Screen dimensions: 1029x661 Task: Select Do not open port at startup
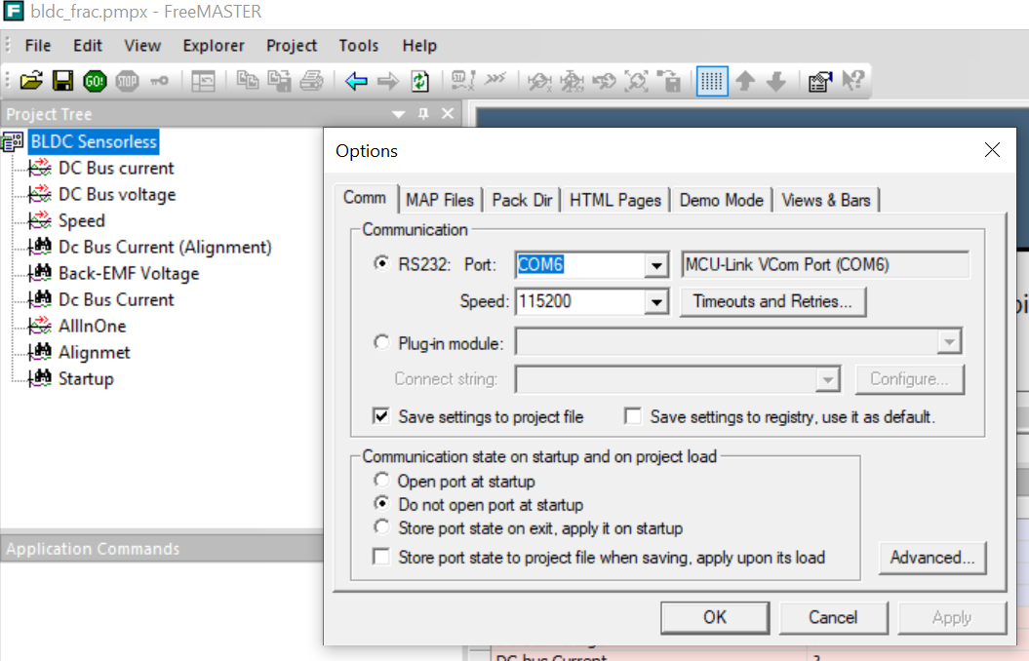(381, 504)
